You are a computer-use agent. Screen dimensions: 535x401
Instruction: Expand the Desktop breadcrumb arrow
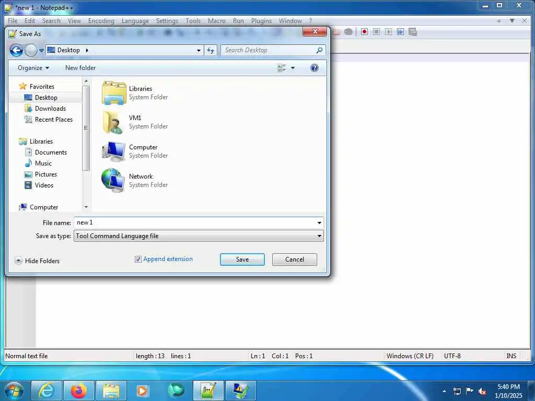(87, 51)
